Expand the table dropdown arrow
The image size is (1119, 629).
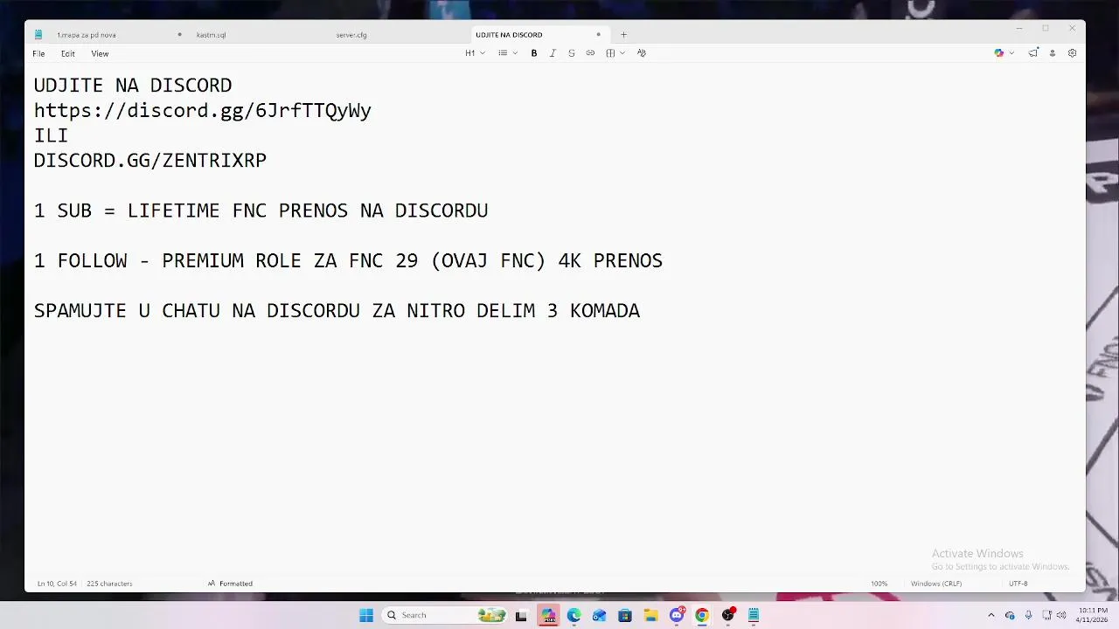coord(622,53)
